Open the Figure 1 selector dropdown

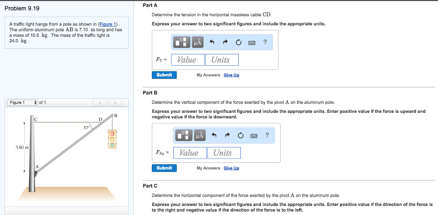[x=22, y=103]
